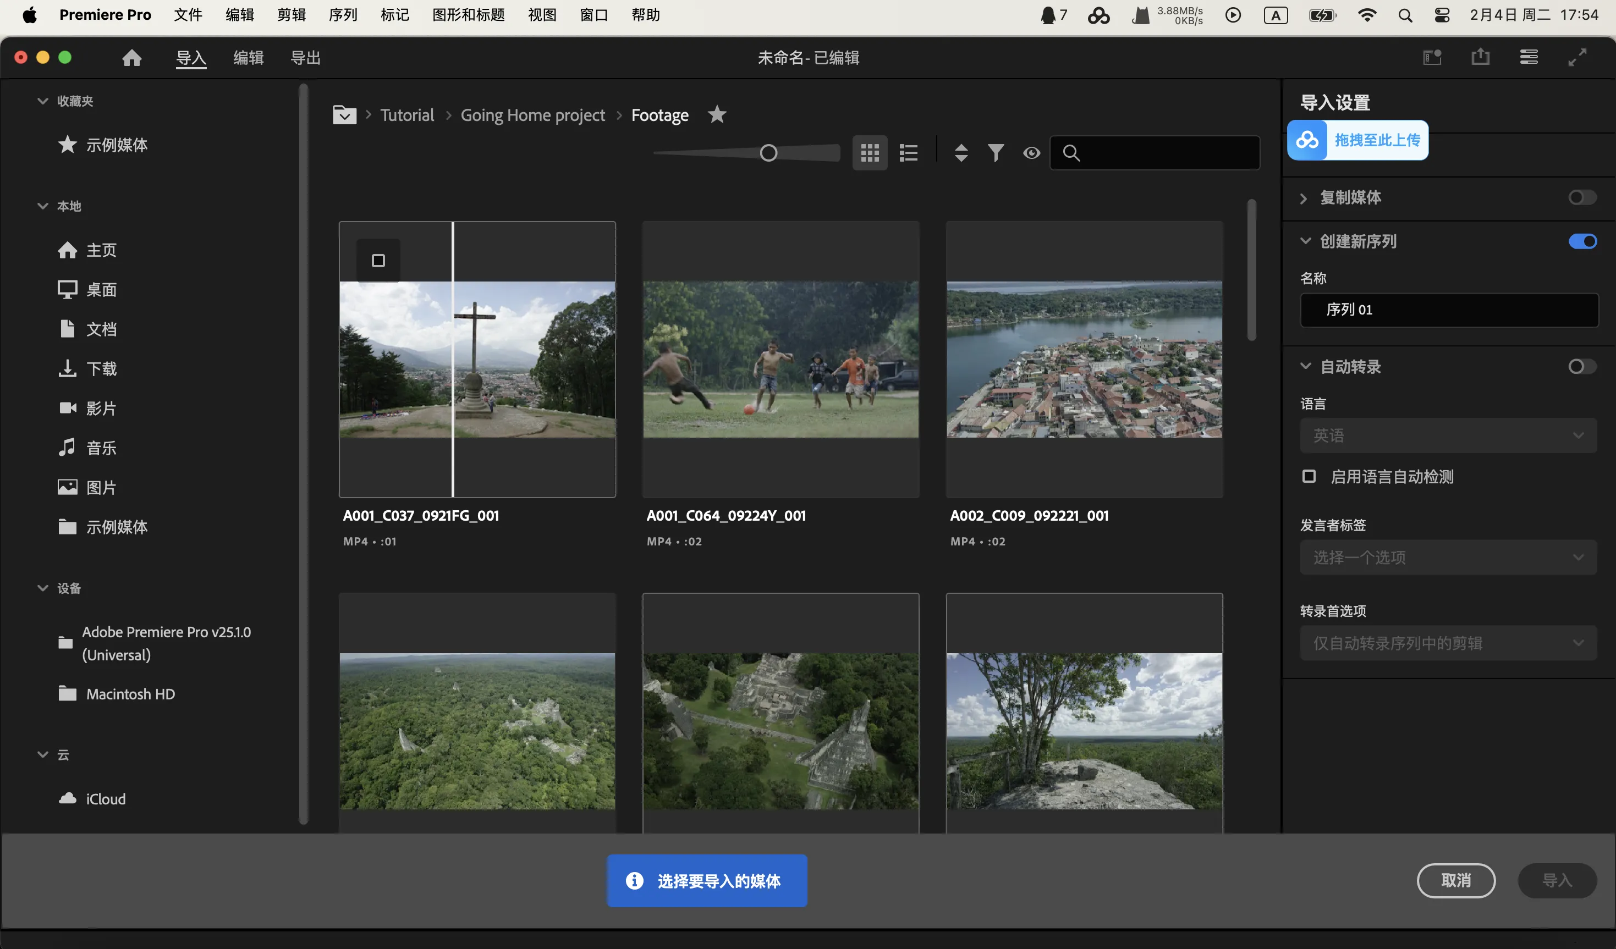The width and height of the screenshot is (1616, 949).
Task: Switch to list view layout
Action: (909, 152)
